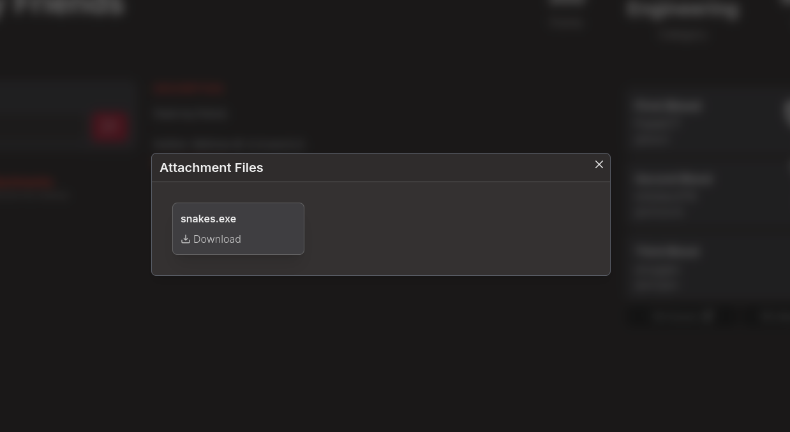Screen dimensions: 790x432
Task: Select third blurred card in right sidebar
Action: pos(702,268)
